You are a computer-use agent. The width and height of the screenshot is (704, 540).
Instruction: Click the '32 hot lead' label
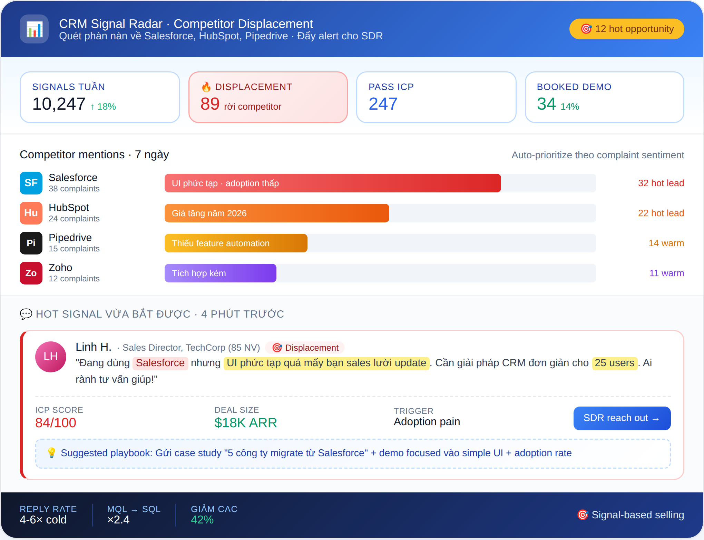click(661, 183)
